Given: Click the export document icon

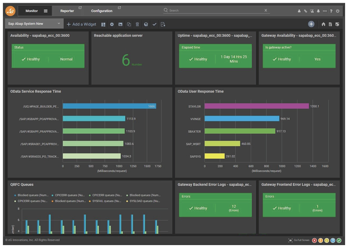Looking at the screenshot, I should click(x=163, y=24).
